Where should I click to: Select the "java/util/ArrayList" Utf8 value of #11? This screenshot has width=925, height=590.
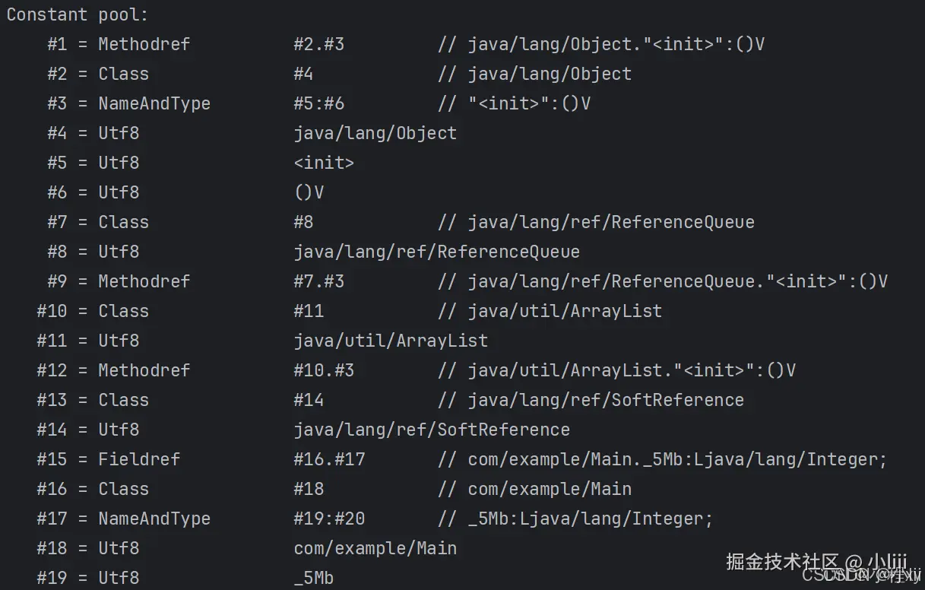click(x=391, y=341)
